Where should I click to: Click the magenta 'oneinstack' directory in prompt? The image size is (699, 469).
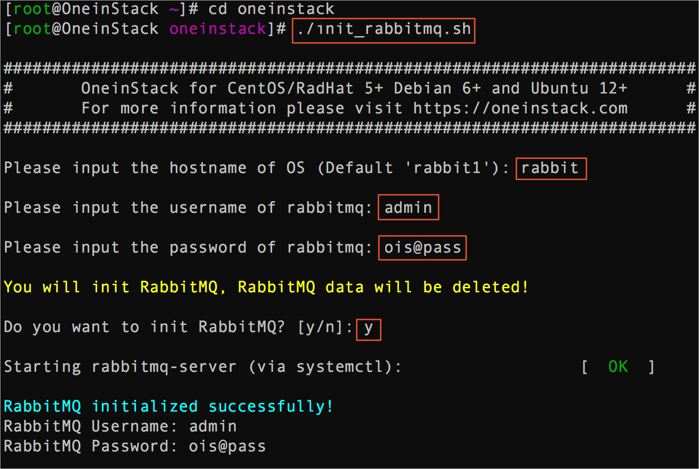(x=218, y=29)
